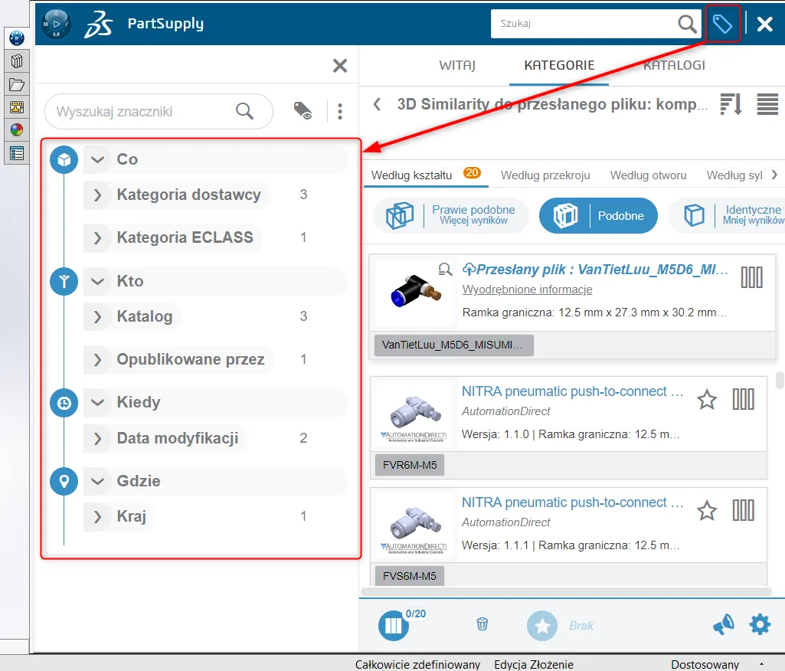Click the Co cube category icon

(64, 160)
